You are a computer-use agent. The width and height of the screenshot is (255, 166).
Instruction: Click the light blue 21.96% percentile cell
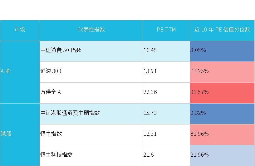click(222, 155)
